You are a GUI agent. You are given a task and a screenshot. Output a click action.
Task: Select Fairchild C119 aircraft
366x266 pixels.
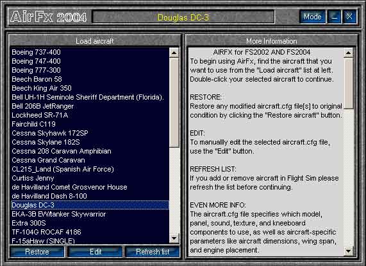pyautogui.click(x=90, y=124)
